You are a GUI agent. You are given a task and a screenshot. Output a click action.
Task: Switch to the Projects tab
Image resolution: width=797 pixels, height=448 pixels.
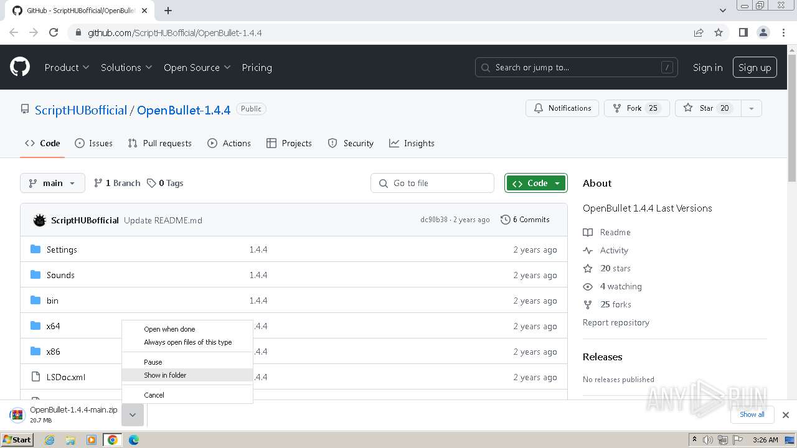tap(289, 143)
